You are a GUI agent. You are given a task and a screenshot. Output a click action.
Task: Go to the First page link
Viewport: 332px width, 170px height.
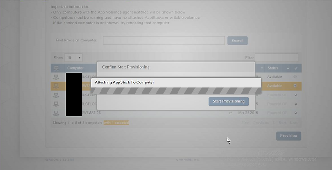click(245, 123)
